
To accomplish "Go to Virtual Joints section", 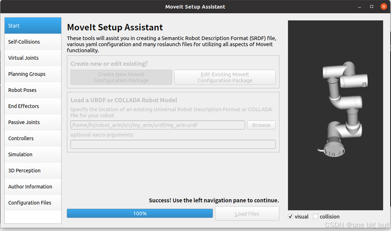I will (x=33, y=58).
